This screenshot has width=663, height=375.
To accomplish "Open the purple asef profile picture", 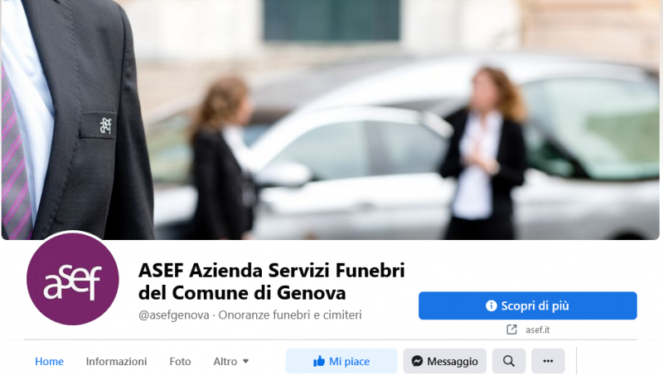I will click(x=73, y=279).
